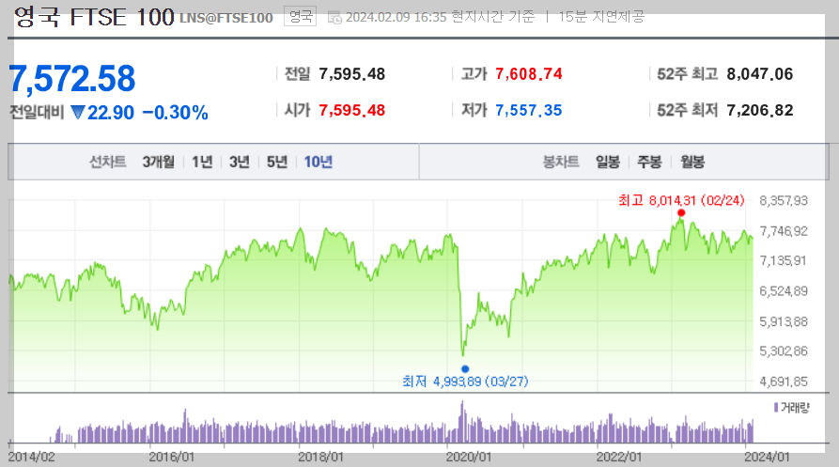The image size is (839, 467).
Task: Click the 저가 value 7,557.35
Action: [529, 110]
